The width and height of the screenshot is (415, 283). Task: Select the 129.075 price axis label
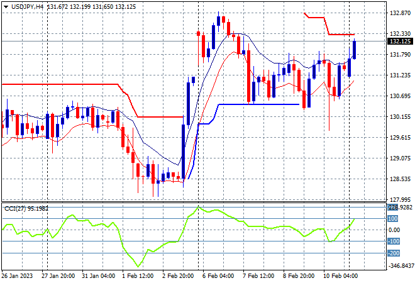click(x=400, y=158)
